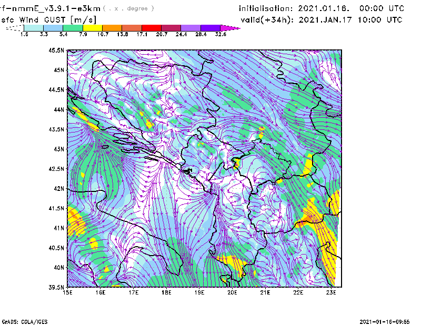The width and height of the screenshot is (421, 325).
Task: Click the '5.4' legend value
Action: [63, 34]
